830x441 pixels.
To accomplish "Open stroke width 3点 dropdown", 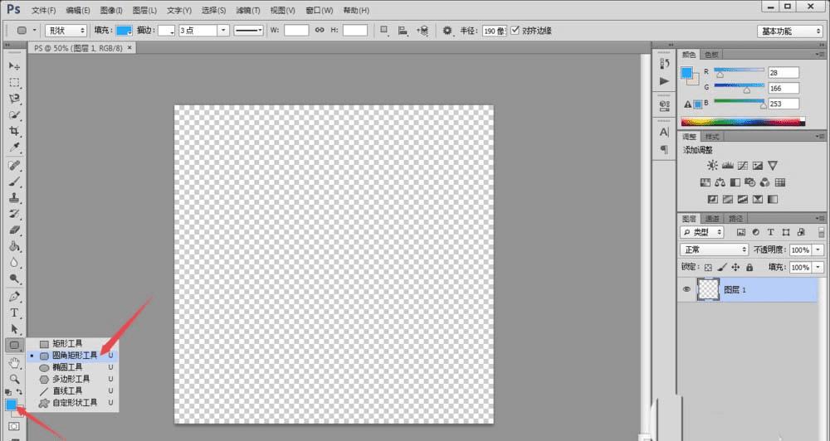I will pyautogui.click(x=223, y=31).
